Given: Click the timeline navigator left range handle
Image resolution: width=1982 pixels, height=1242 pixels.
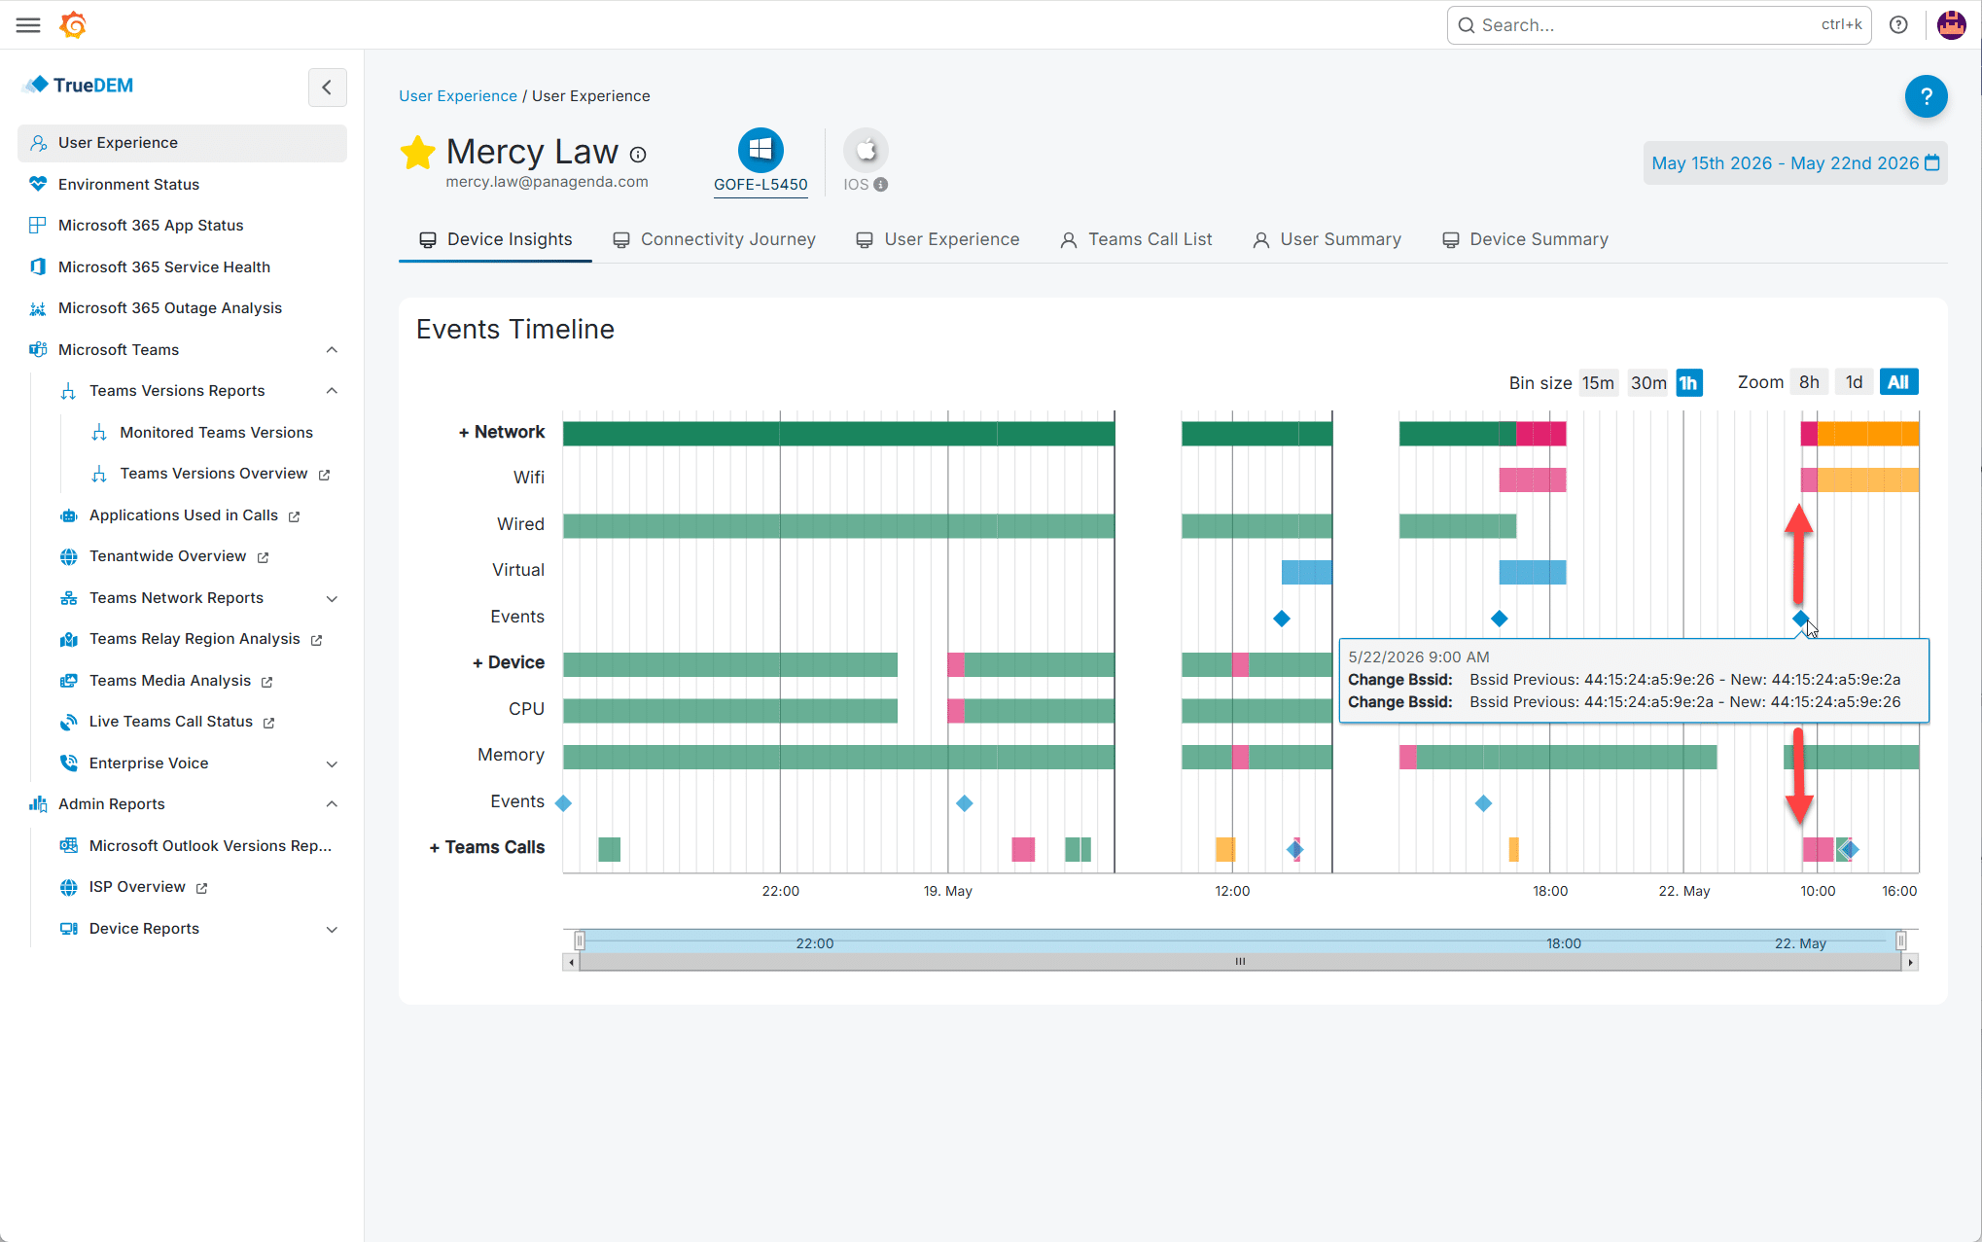Looking at the screenshot, I should [x=580, y=940].
